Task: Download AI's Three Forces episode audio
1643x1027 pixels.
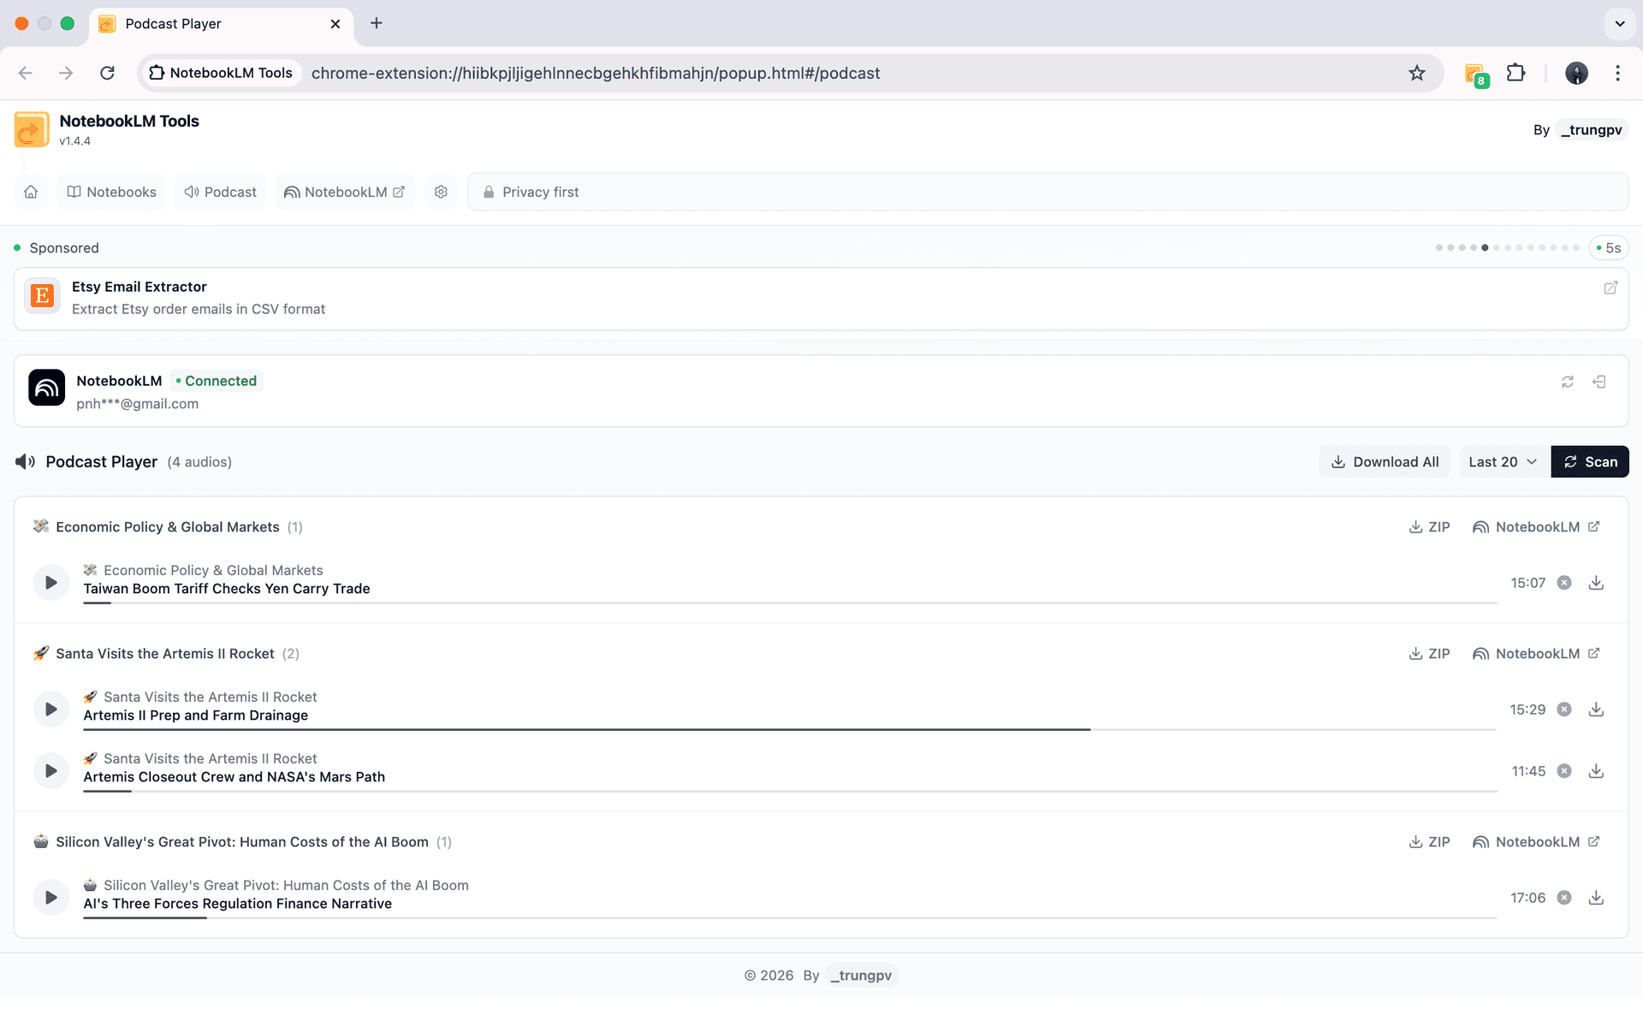Action: point(1596,898)
